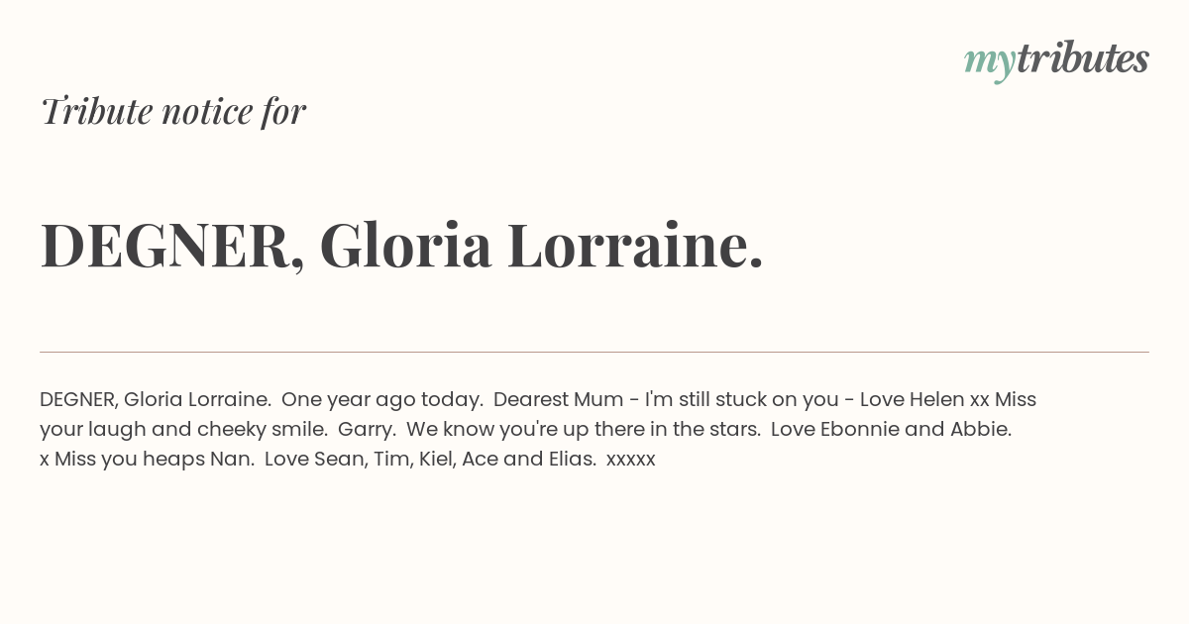This screenshot has width=1189, height=624.
Task: Click the "Tribute notice for" subtitle
Action: click(172, 111)
